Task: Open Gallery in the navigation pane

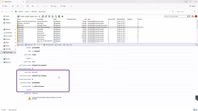Action: [6, 19]
